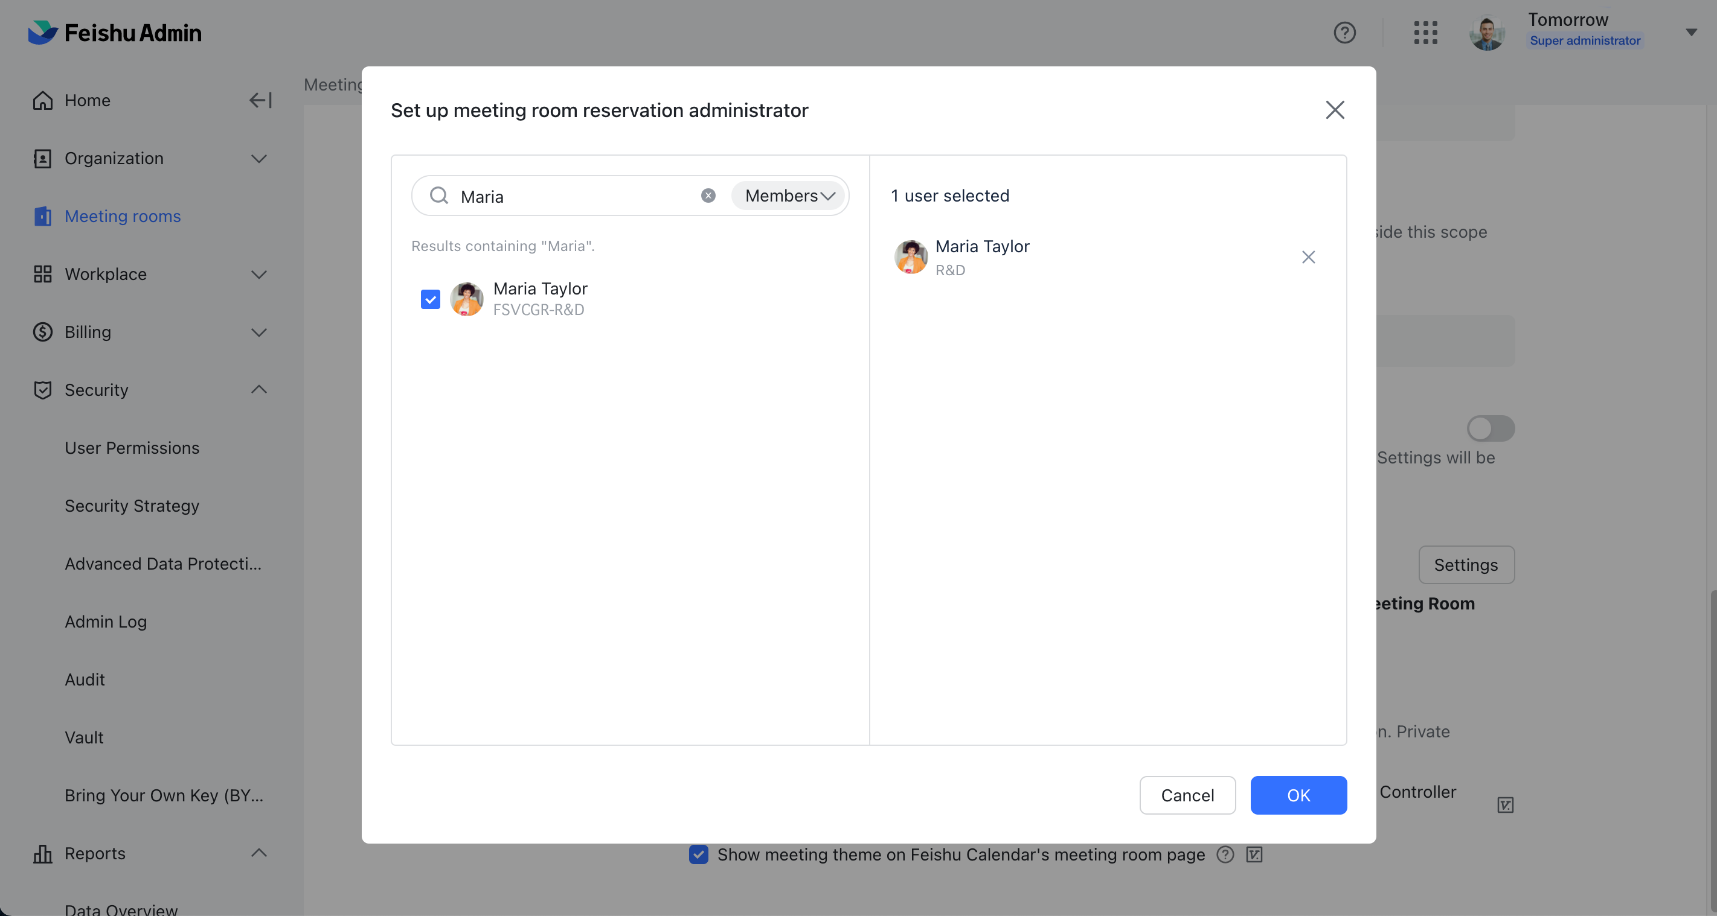Screen dimensions: 1717x916
Task: Click the help question mark icon
Action: tap(1344, 33)
